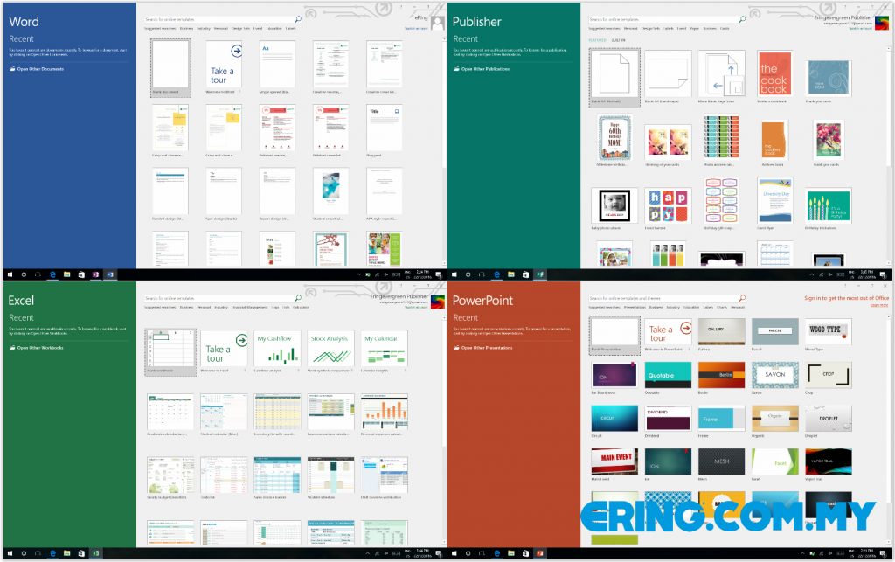Select Education suggested search in Word
895x562 pixels.
coord(274,28)
